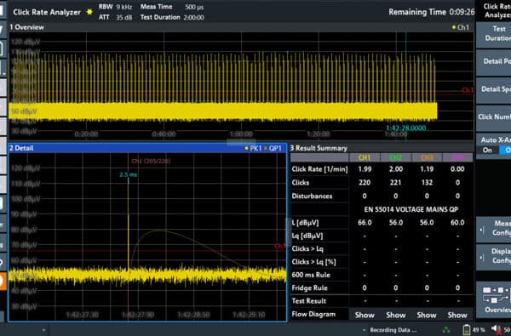Click the PK1 trace indicator in Detail header
The image size is (511, 336).
point(253,148)
